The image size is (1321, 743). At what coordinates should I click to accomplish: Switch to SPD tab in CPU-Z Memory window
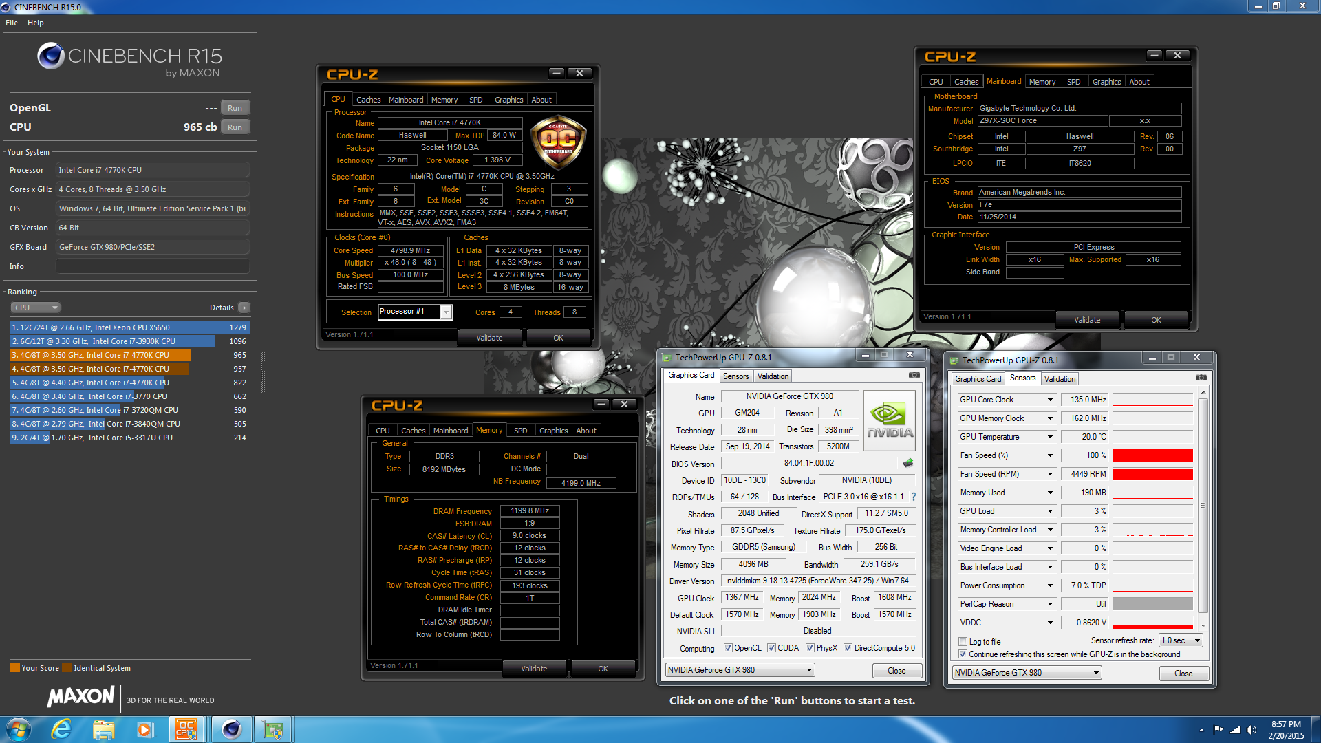click(x=520, y=431)
